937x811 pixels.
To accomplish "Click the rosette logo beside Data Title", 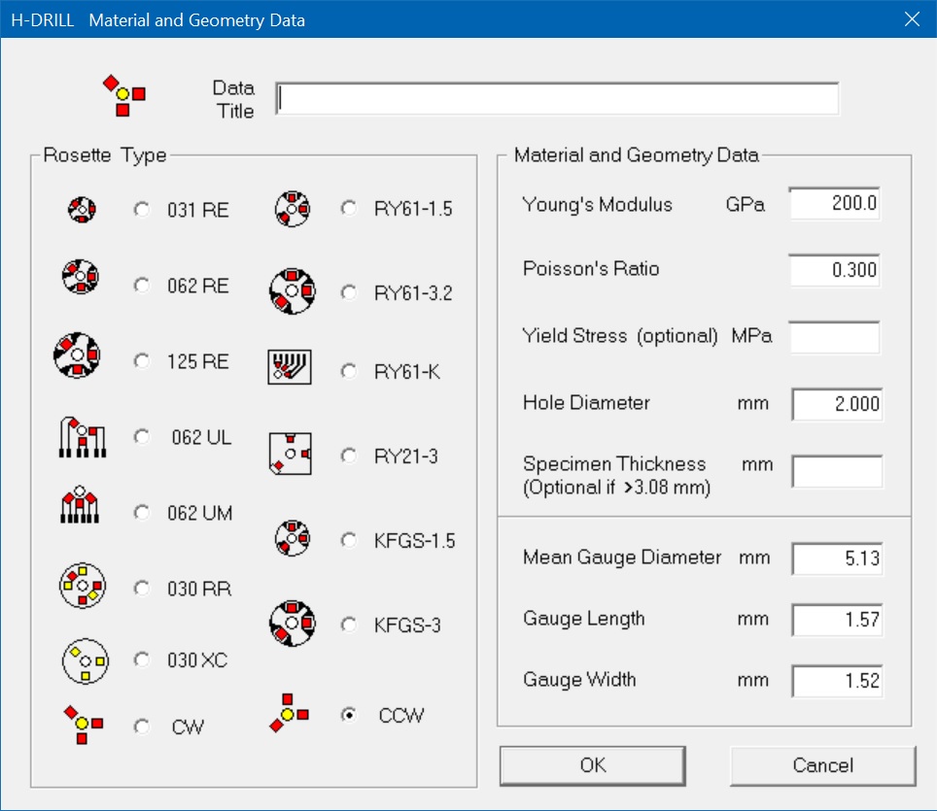I will click(x=124, y=95).
